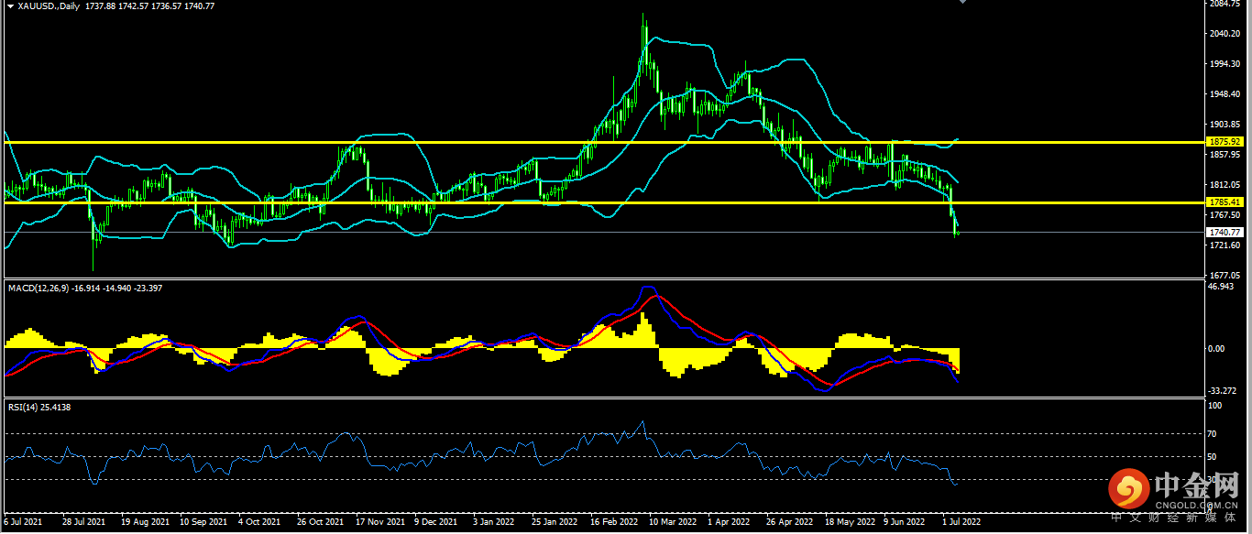1252x534 pixels.
Task: Click the 18 May 2022 date marker
Action: click(x=850, y=522)
